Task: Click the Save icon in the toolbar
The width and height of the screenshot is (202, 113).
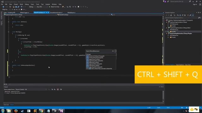Action: [16, 7]
